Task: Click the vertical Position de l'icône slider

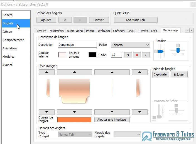Action: pos(159,117)
